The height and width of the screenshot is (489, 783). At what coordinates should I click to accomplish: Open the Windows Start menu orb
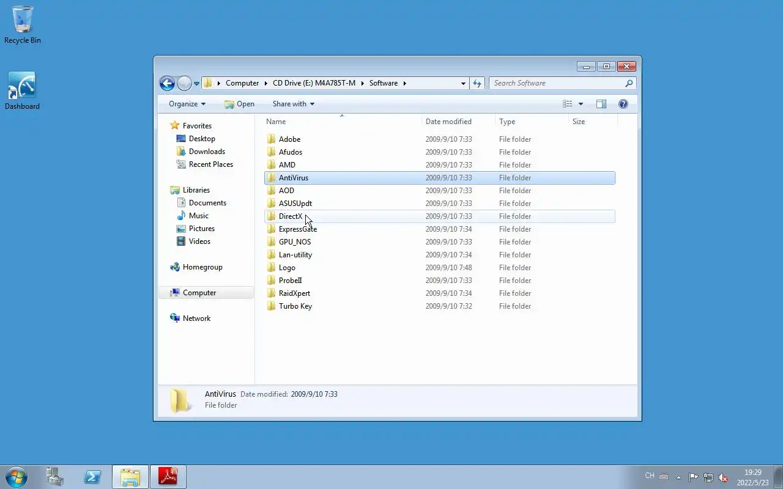point(16,477)
